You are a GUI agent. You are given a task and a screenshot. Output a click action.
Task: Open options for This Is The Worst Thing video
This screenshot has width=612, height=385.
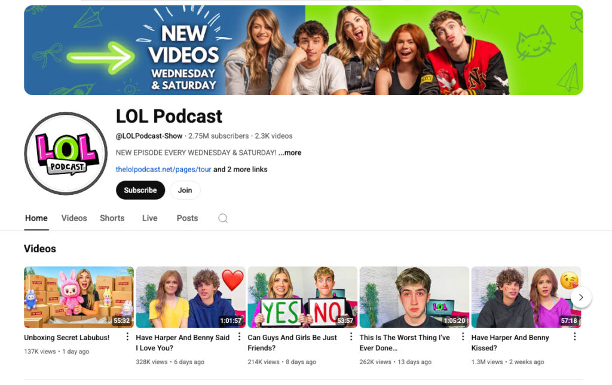coord(463,337)
